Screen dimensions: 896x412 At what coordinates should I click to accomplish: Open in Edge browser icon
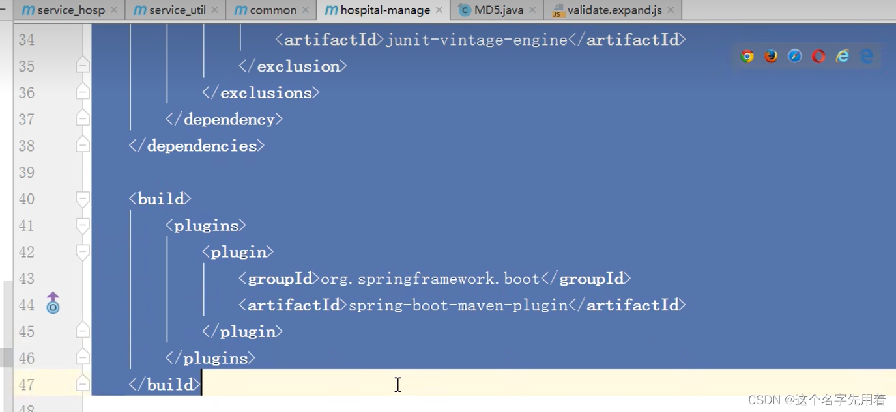867,57
